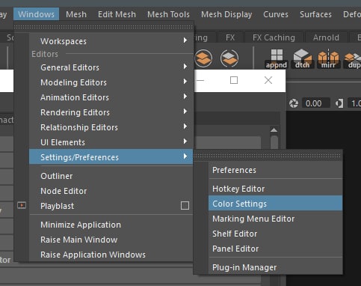Screen dimensions: 361x286
Task: Edit the exposure value field 0.00
Action: [316, 103]
